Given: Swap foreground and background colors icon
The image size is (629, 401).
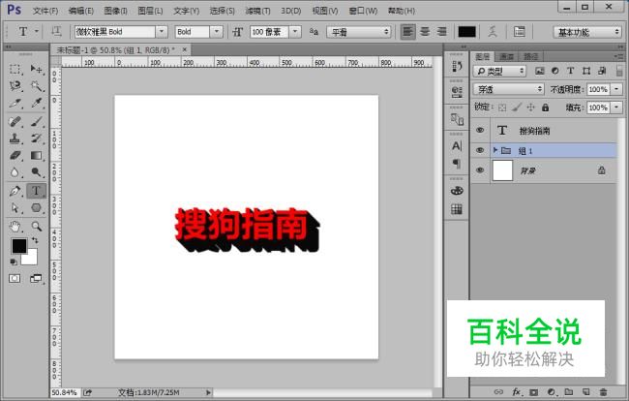Looking at the screenshot, I should [35, 240].
